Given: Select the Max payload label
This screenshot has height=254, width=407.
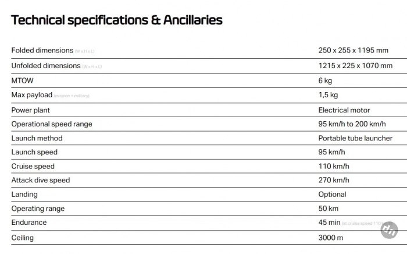Looking at the screenshot, I should (32, 95).
